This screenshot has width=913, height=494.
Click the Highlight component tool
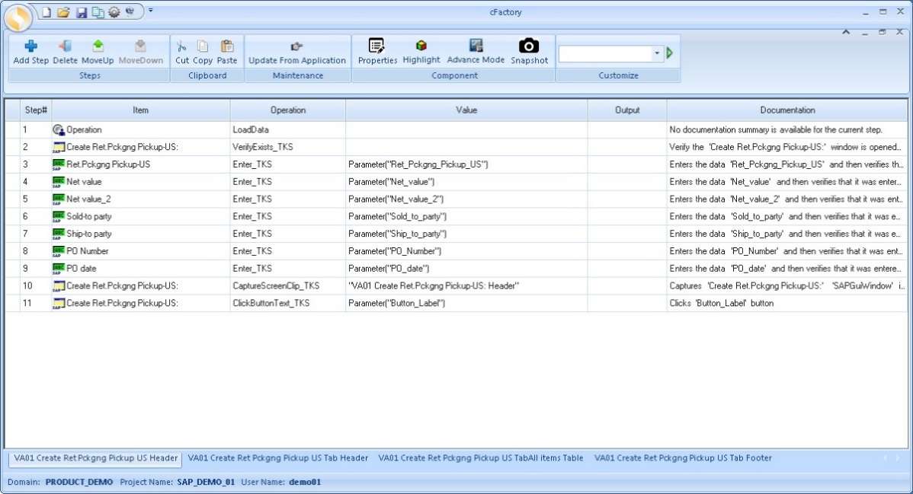pos(421,51)
